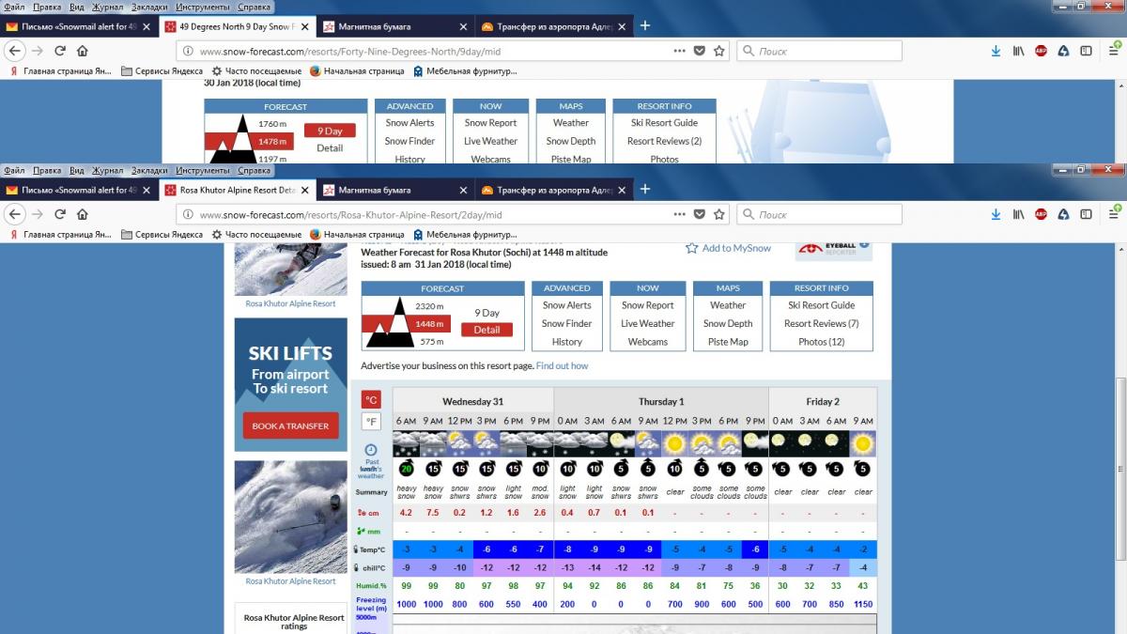Select 1760 m elevation for 49 Degrees North
Viewport: 1127px width, 634px height.
pos(272,124)
